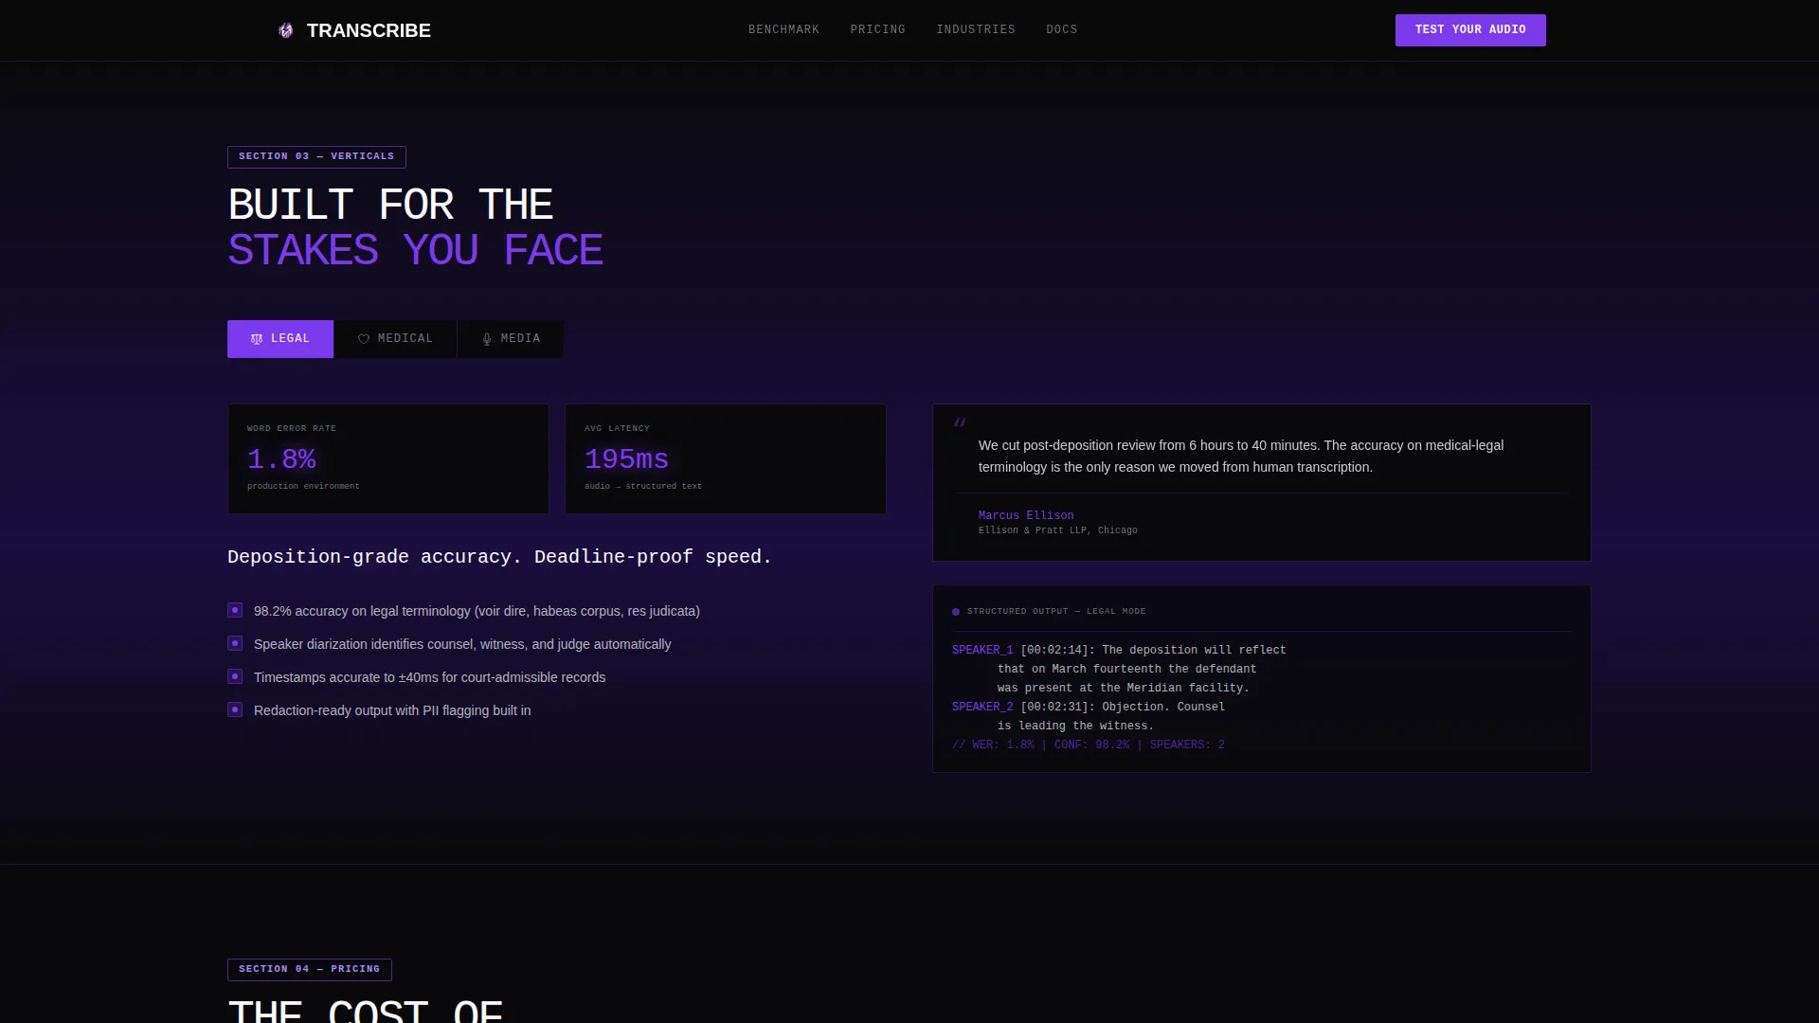Click the quote mark icon in testimonial
The width and height of the screenshot is (1819, 1023).
[x=960, y=422]
